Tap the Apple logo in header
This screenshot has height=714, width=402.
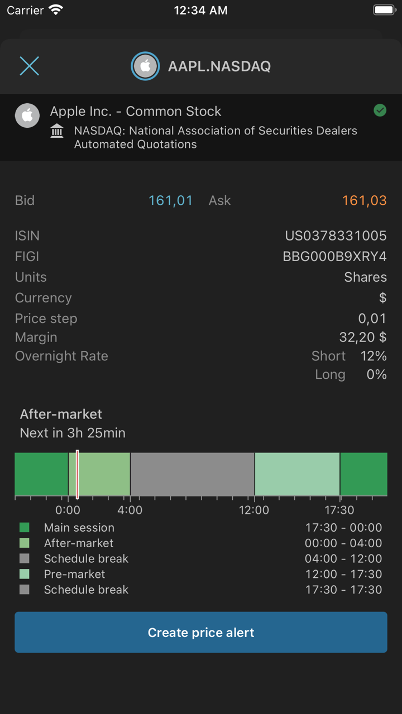pyautogui.click(x=145, y=66)
